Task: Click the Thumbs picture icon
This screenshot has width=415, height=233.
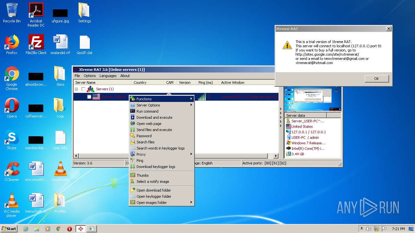Action: 132,175
